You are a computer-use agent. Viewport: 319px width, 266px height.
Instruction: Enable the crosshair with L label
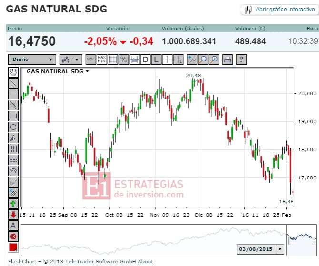pyautogui.click(x=178, y=59)
